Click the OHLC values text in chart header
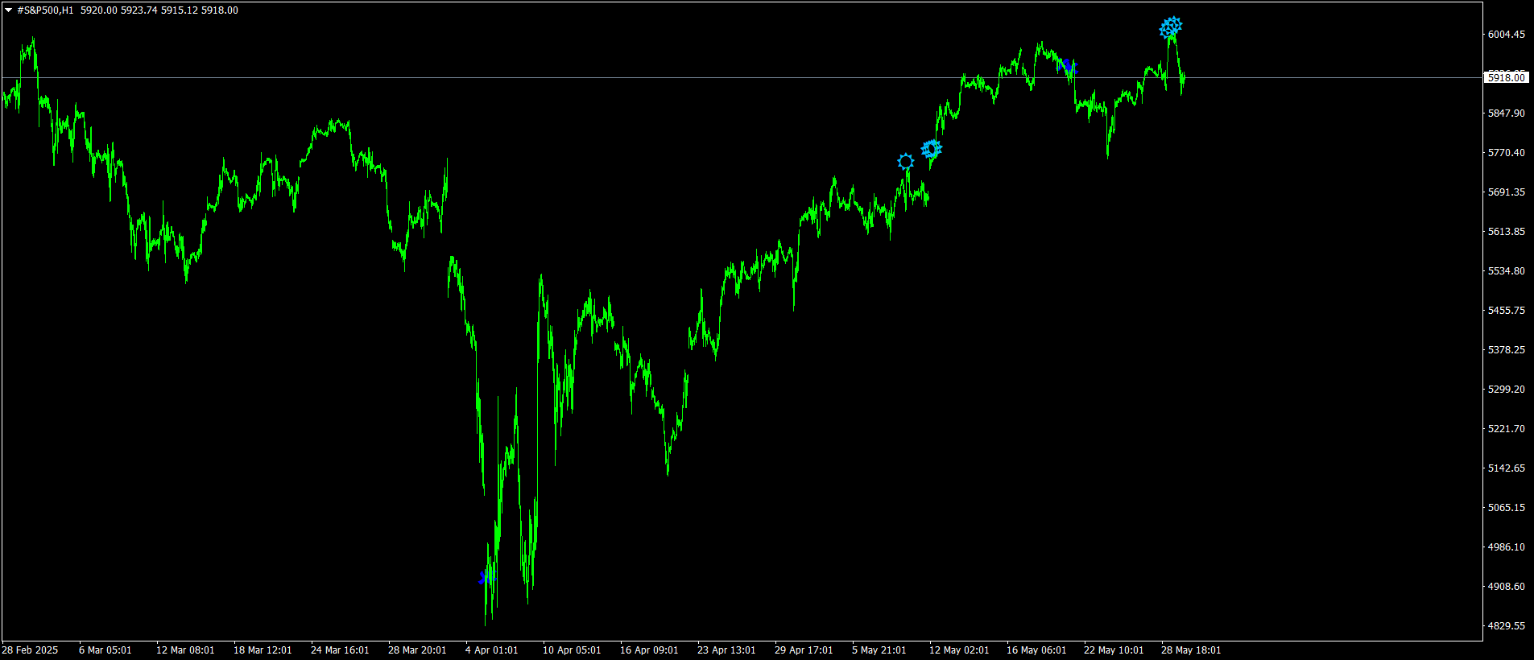 pos(159,10)
